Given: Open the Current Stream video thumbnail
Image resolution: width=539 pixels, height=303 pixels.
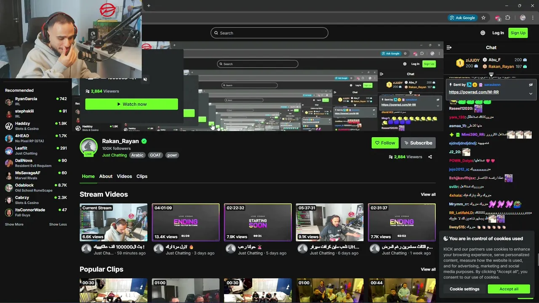Looking at the screenshot, I should pos(114,222).
